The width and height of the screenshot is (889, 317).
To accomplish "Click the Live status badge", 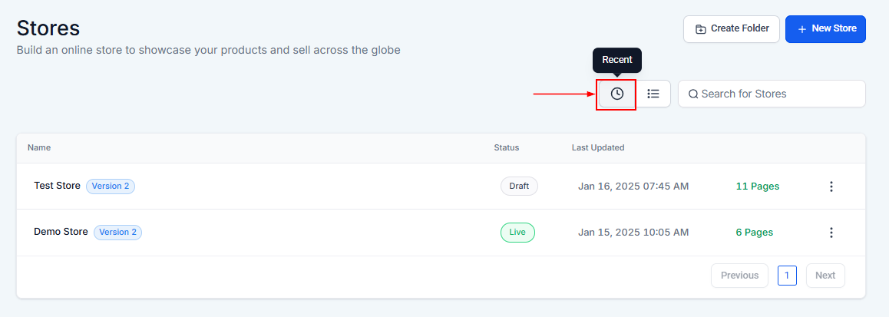I will [517, 233].
